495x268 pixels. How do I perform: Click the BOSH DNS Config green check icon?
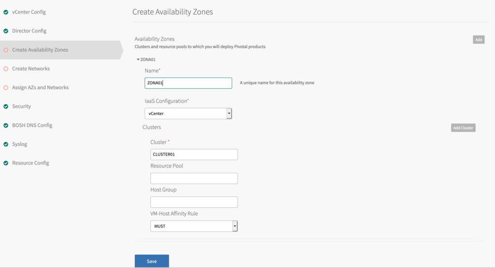point(6,126)
